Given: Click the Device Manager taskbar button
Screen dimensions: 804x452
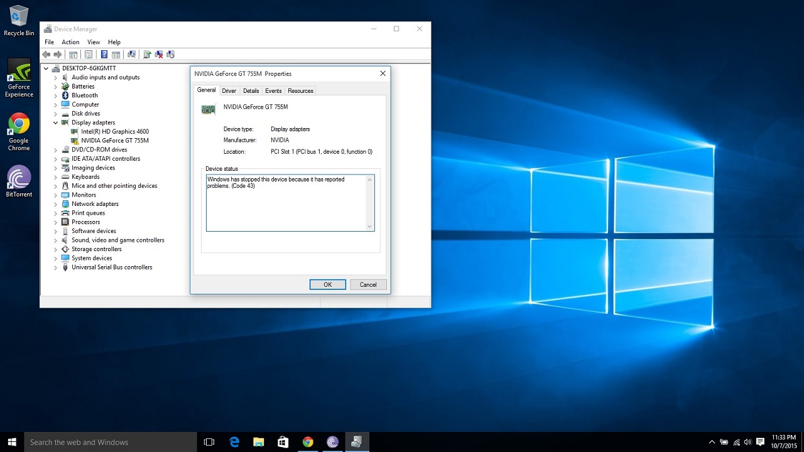Looking at the screenshot, I should 357,442.
